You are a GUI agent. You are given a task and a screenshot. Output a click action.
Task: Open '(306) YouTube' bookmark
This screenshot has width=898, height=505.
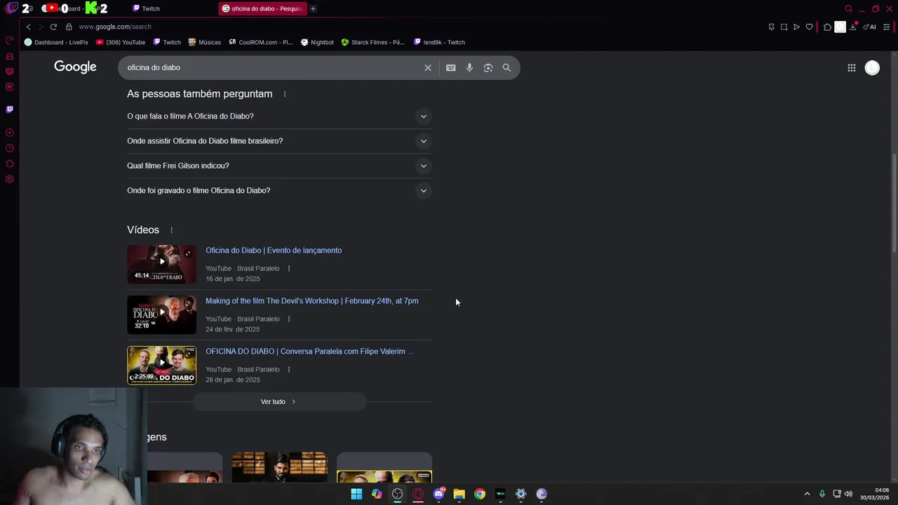[x=121, y=42]
